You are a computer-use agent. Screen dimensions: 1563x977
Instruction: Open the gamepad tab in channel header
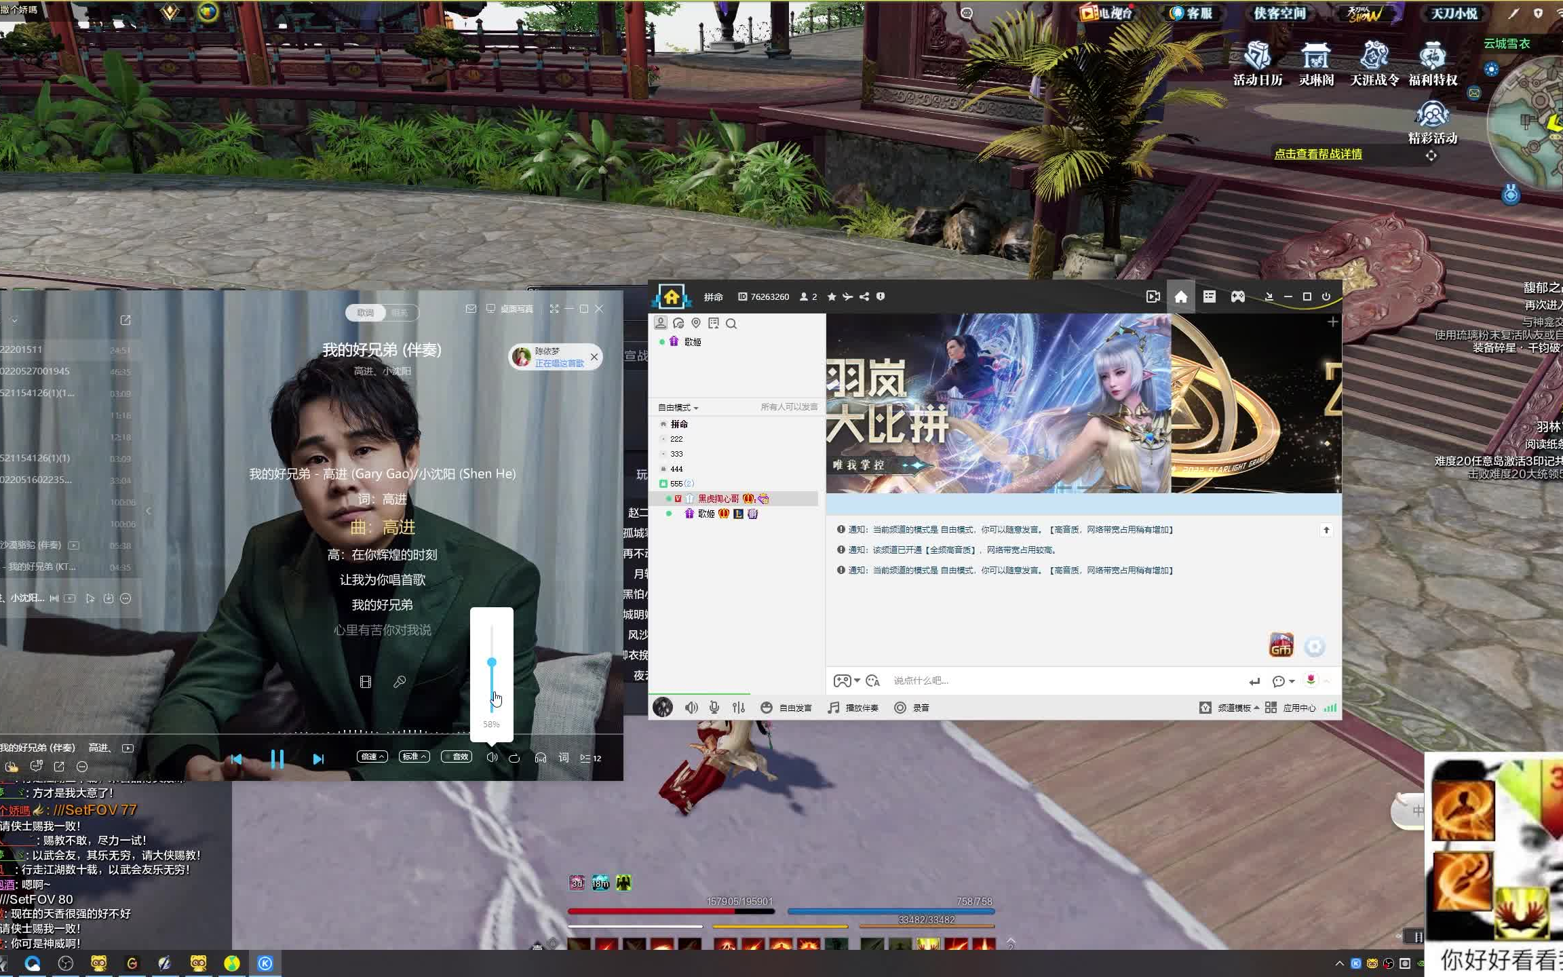point(1238,296)
